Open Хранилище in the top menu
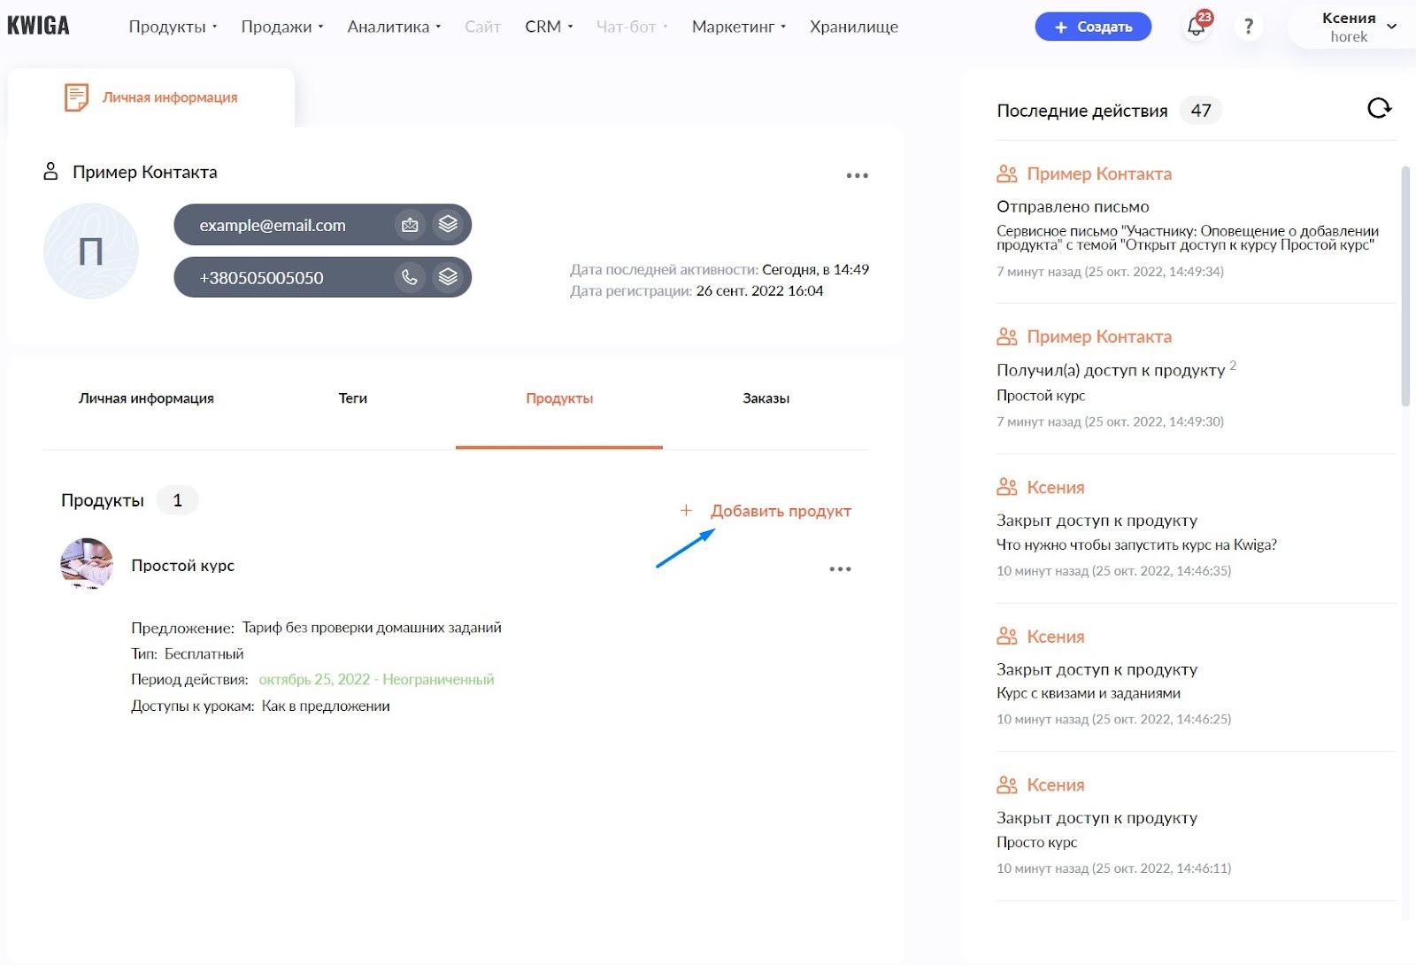1416x965 pixels. tap(854, 27)
